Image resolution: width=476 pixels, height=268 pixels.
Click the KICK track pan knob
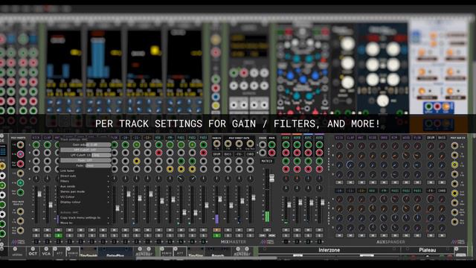coord(36,179)
